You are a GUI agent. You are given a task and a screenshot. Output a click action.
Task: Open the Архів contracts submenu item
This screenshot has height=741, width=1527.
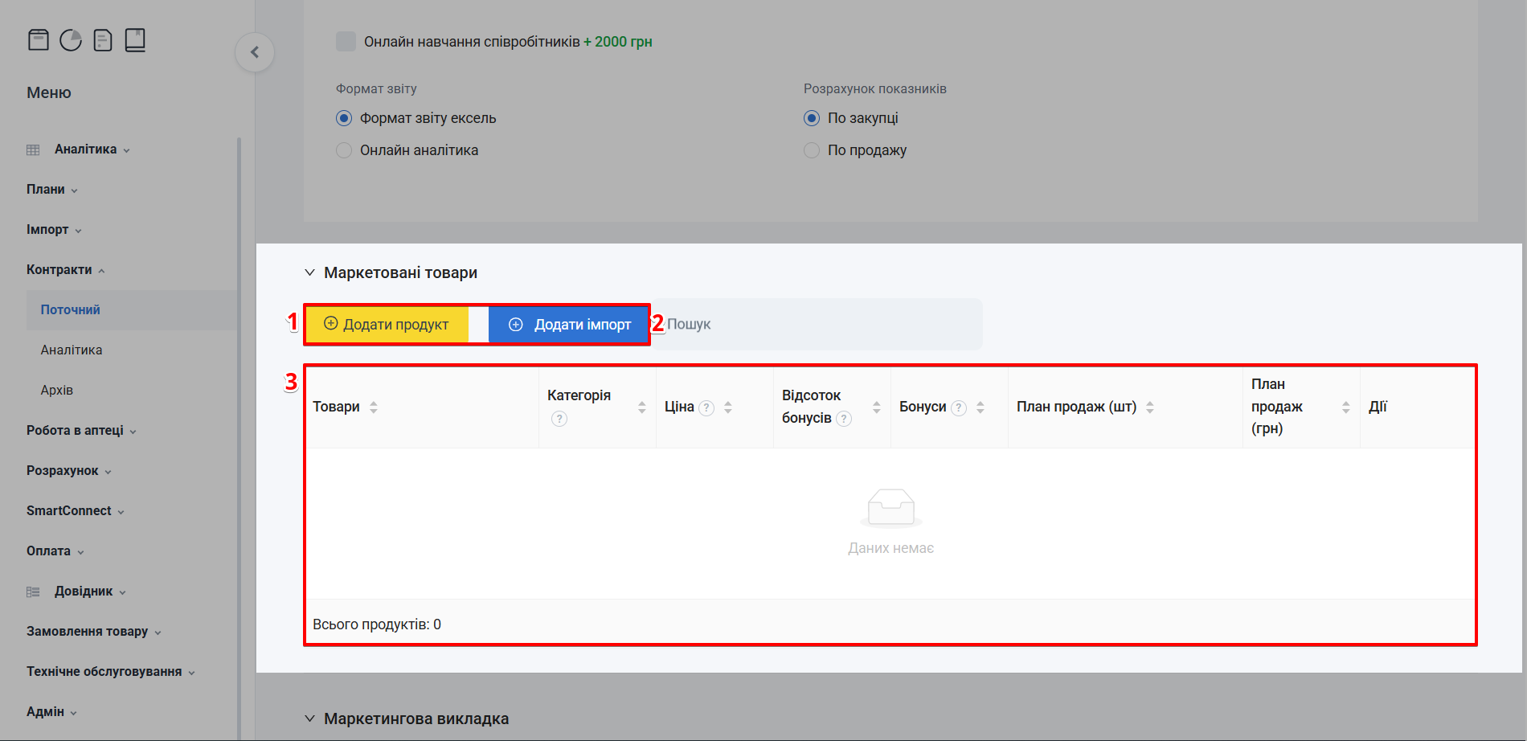point(57,391)
